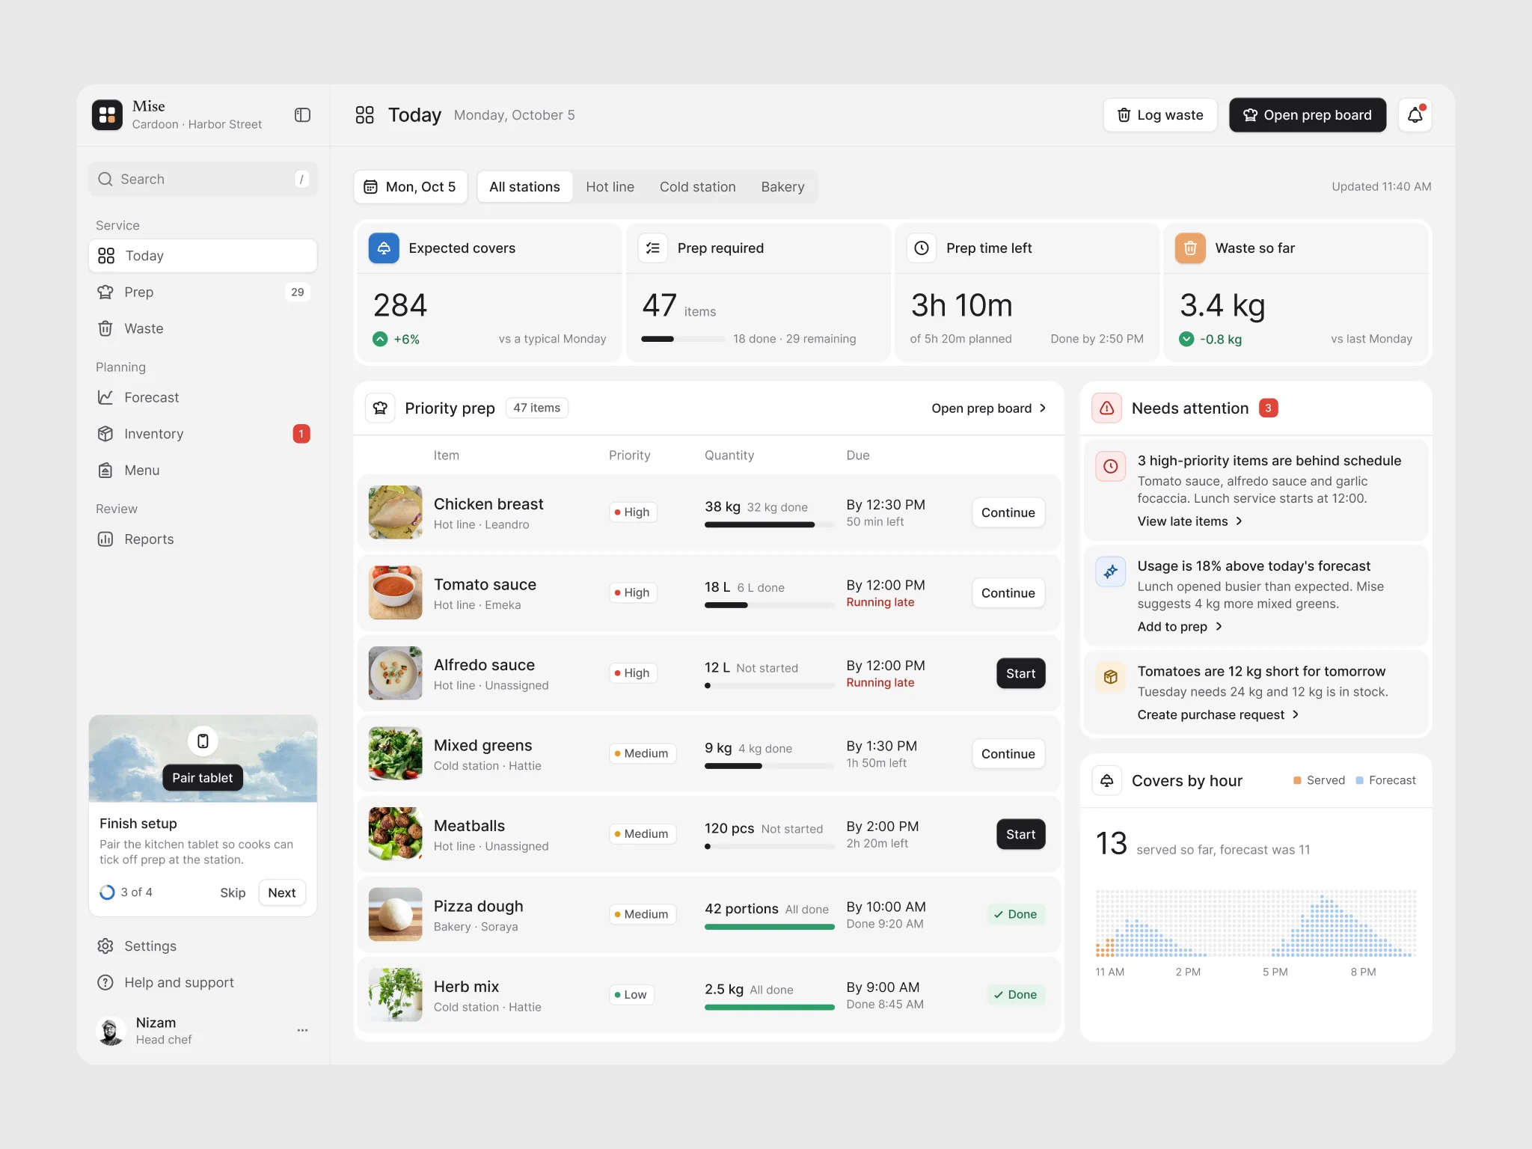
Task: Click the behind-schedule clock alert icon
Action: (x=1111, y=466)
